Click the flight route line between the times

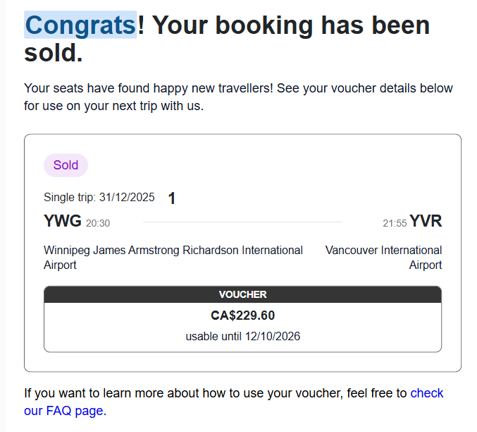pos(242,222)
